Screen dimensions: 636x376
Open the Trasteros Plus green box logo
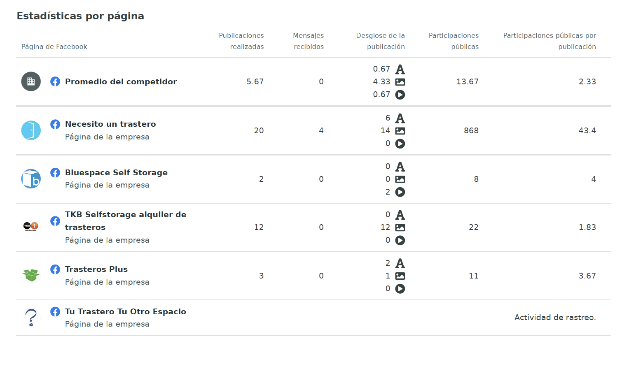pyautogui.click(x=31, y=275)
